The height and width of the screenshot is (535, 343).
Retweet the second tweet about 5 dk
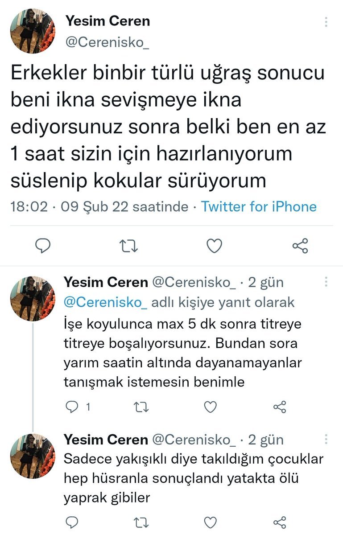click(143, 407)
